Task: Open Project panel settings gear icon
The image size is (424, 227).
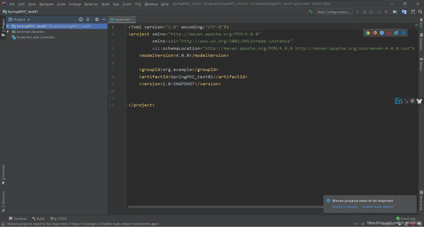Action: pyautogui.click(x=97, y=19)
